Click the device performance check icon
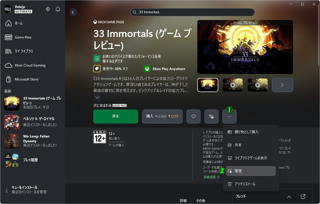 pyautogui.click(x=97, y=58)
